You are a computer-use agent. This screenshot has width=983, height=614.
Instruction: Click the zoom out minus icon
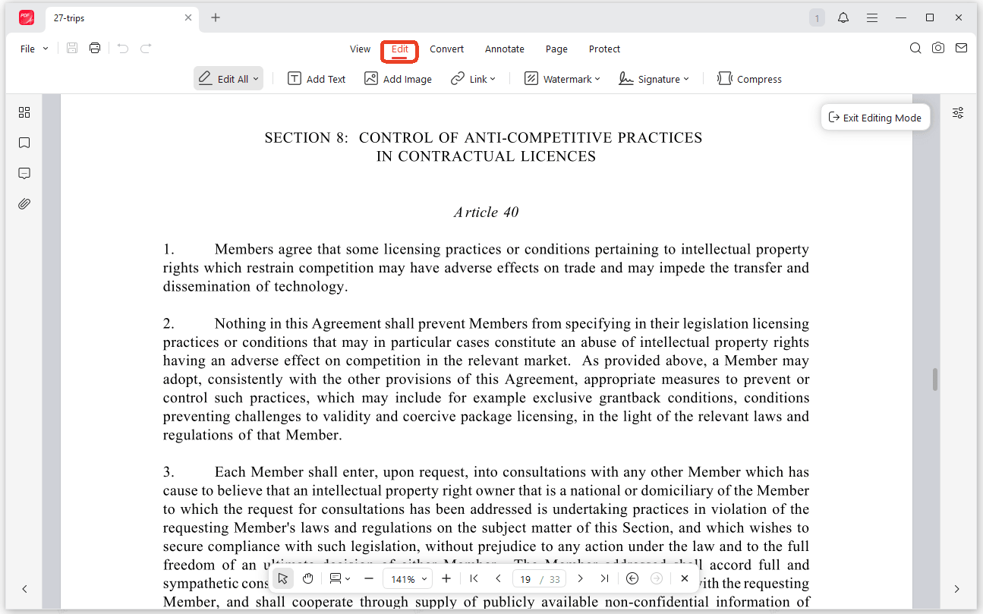pos(369,578)
